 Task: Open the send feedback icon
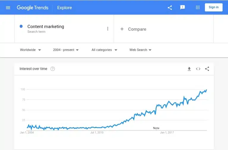(x=183, y=7)
